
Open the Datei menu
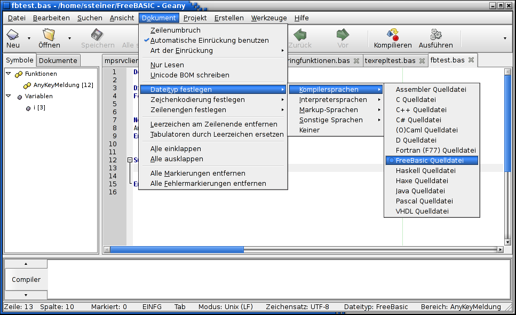click(x=17, y=18)
